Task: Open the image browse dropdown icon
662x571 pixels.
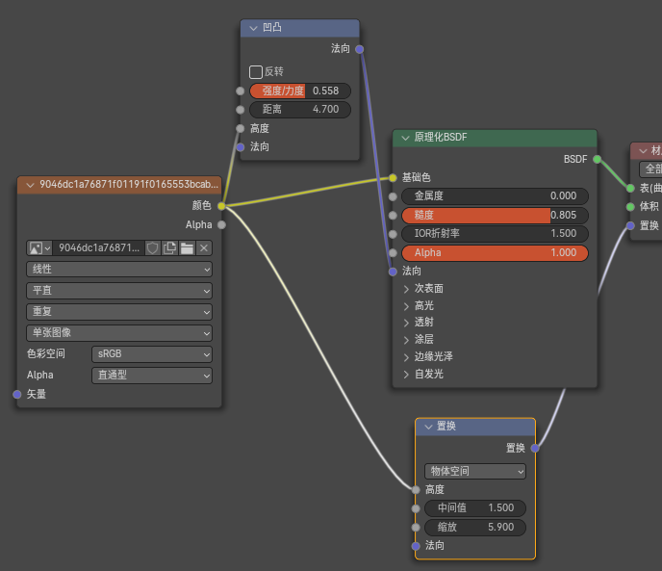Action: (x=39, y=248)
